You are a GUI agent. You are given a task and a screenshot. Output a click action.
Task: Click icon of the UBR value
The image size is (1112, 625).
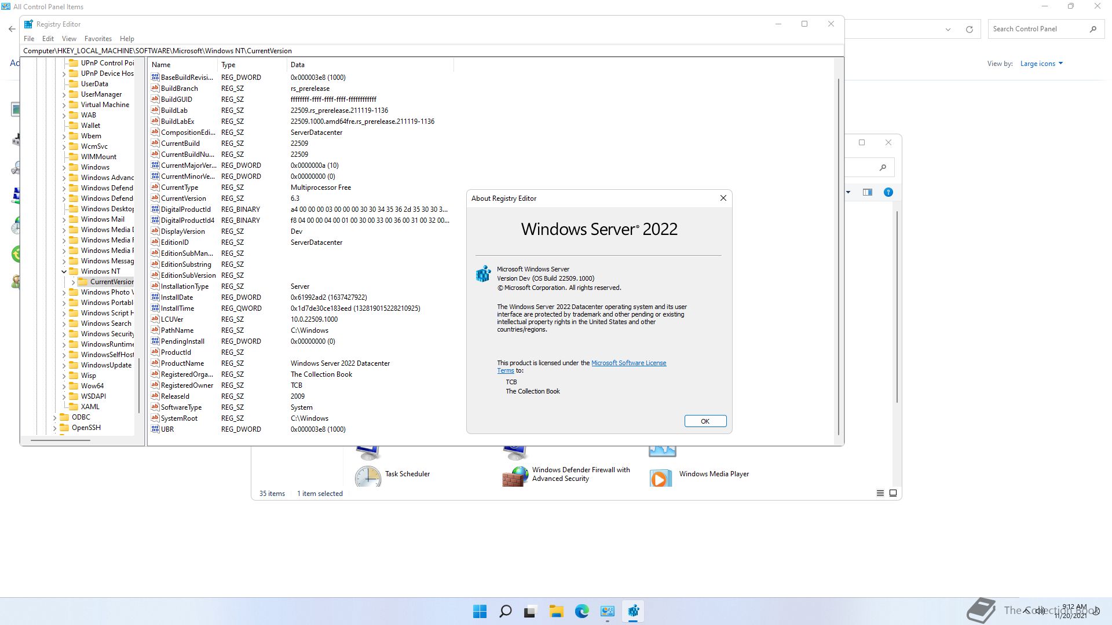[x=155, y=429]
